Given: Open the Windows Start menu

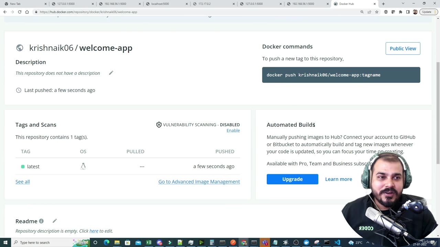Looking at the screenshot, I should 5,243.
